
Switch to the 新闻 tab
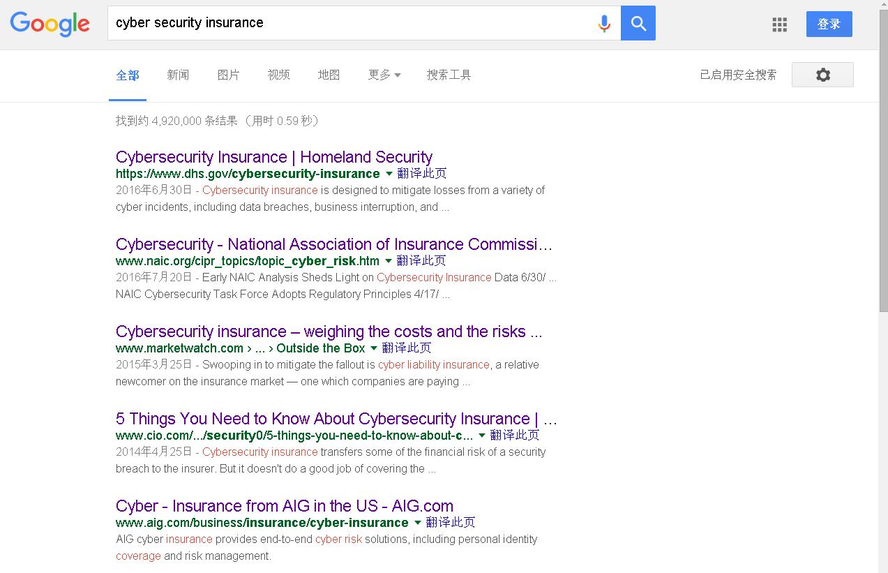pyautogui.click(x=178, y=75)
